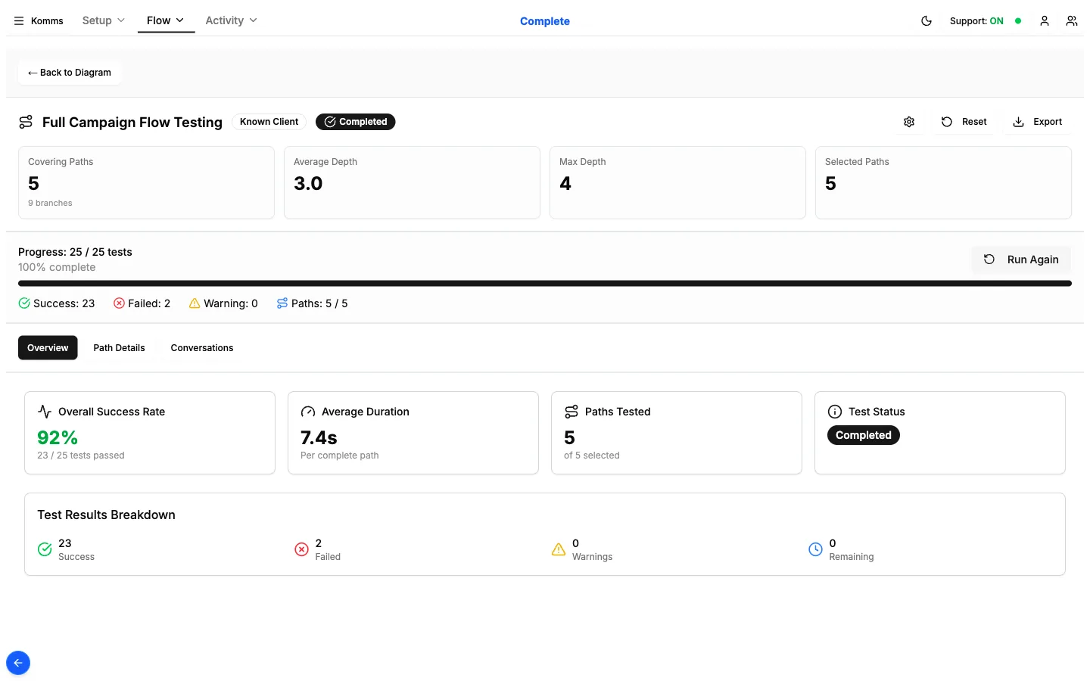Open test settings gear icon
The image size is (1090, 681).
pyautogui.click(x=909, y=122)
